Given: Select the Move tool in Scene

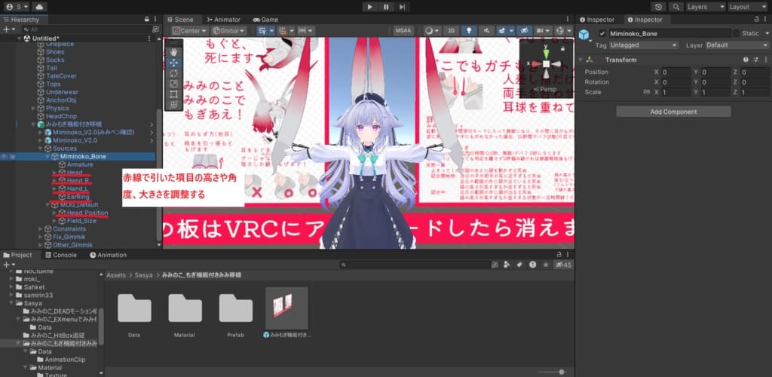Looking at the screenshot, I should [x=173, y=63].
